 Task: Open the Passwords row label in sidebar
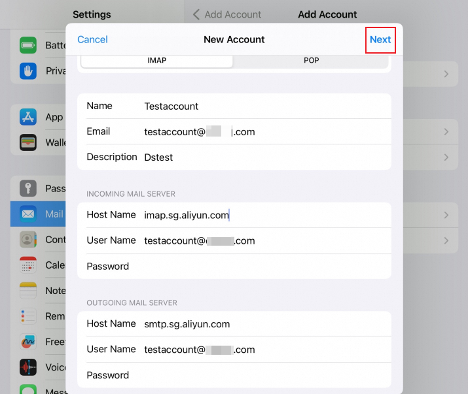tap(56, 188)
